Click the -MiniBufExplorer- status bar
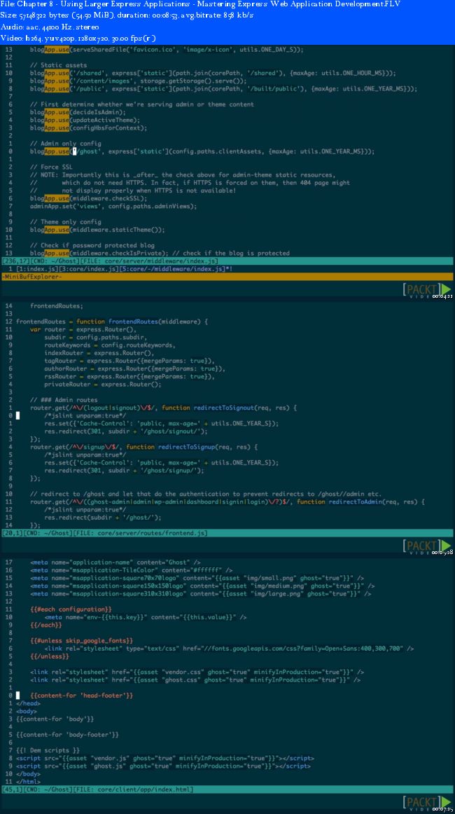 (x=227, y=277)
